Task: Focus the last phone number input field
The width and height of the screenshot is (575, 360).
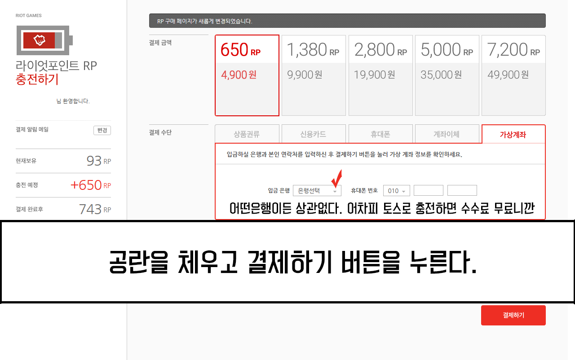Action: [462, 190]
